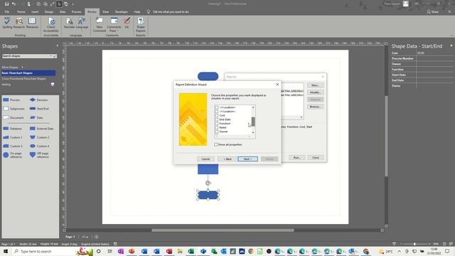
Task: Click the Tell me lightbulb icon
Action: click(x=149, y=12)
